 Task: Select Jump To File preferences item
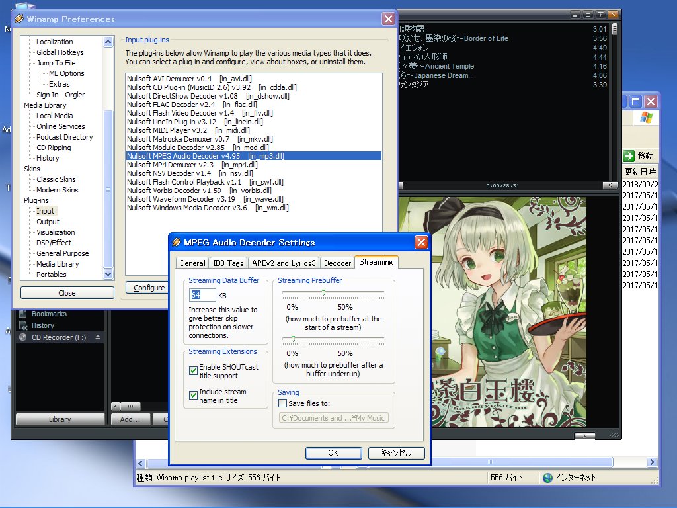pyautogui.click(x=56, y=63)
